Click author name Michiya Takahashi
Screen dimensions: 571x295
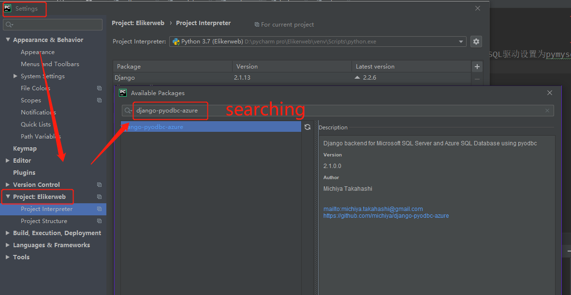click(x=348, y=188)
